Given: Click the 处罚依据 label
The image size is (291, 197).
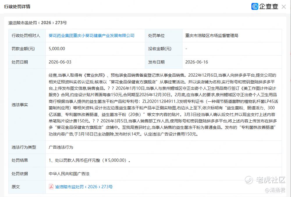Looking at the screenshot, I should 20,174.
